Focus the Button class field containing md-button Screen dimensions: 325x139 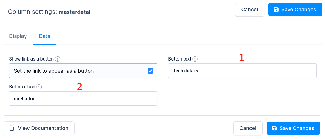click(83, 98)
